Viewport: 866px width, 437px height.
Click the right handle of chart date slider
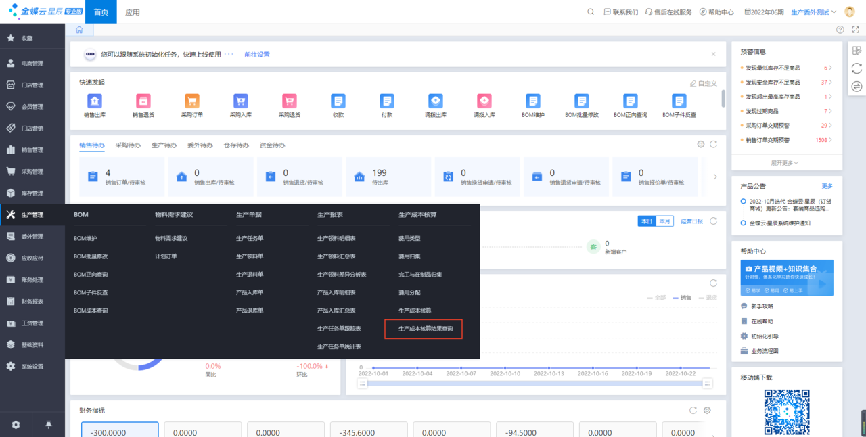(708, 383)
